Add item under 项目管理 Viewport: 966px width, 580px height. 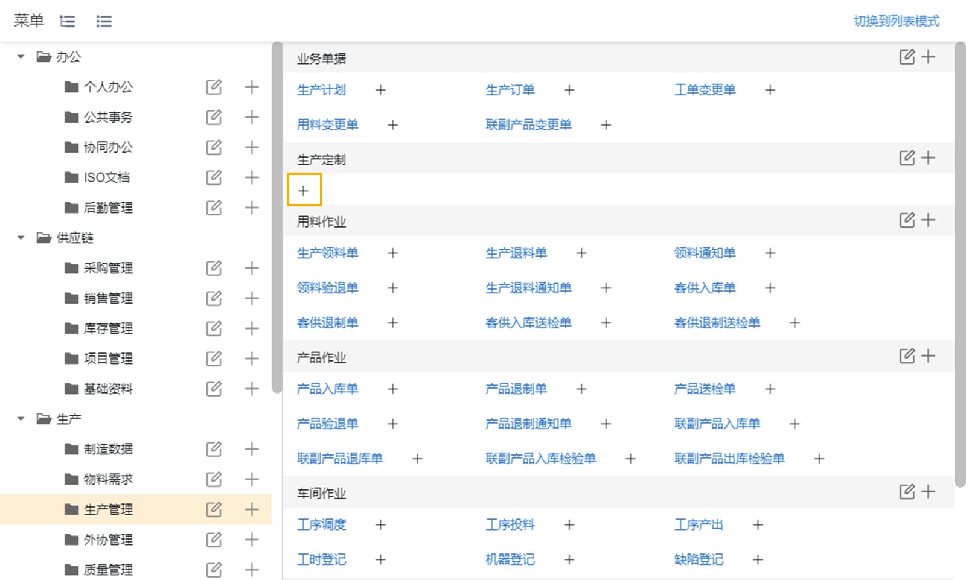[x=252, y=359]
